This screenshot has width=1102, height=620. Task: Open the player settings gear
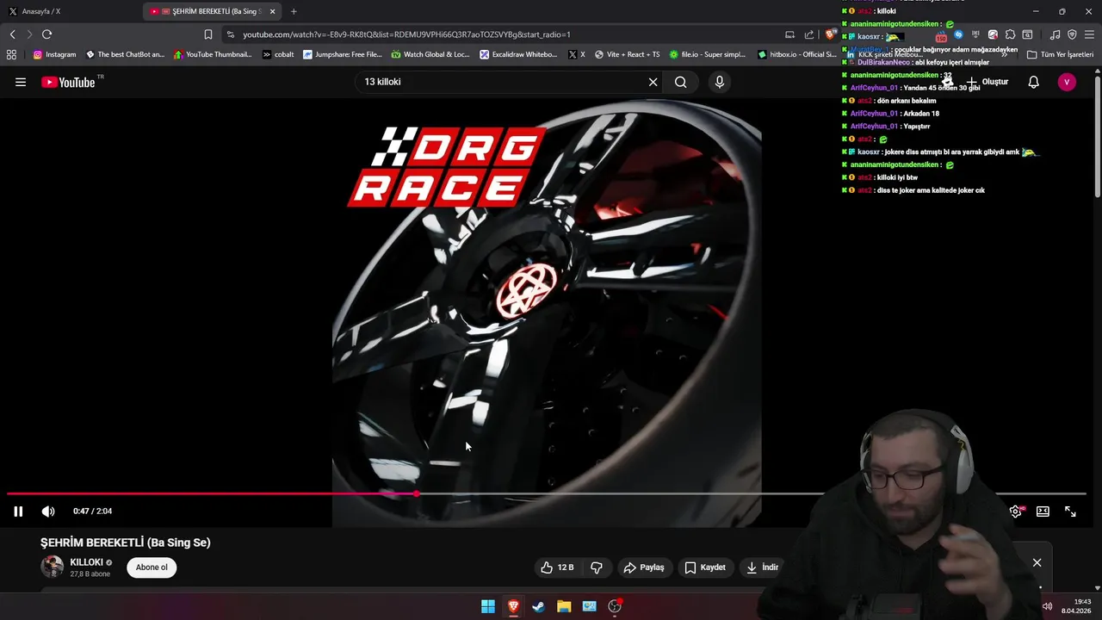pyautogui.click(x=1016, y=511)
